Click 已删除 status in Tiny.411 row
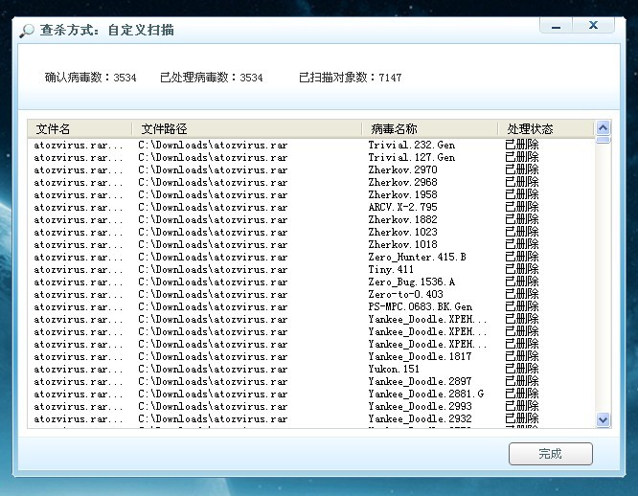This screenshot has width=638, height=496. (522, 269)
